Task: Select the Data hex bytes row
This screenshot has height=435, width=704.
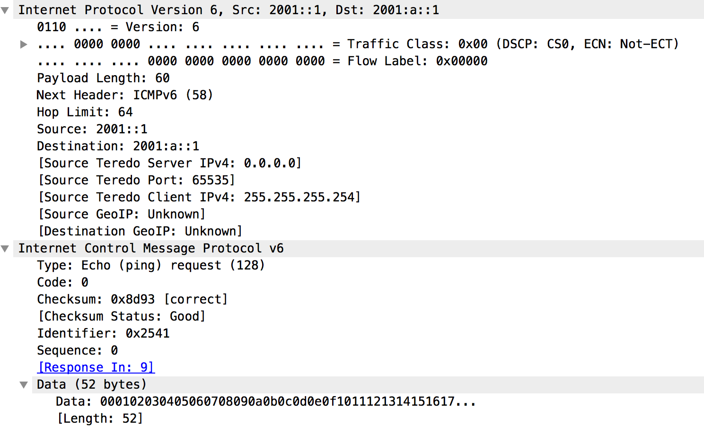Action: 265,401
